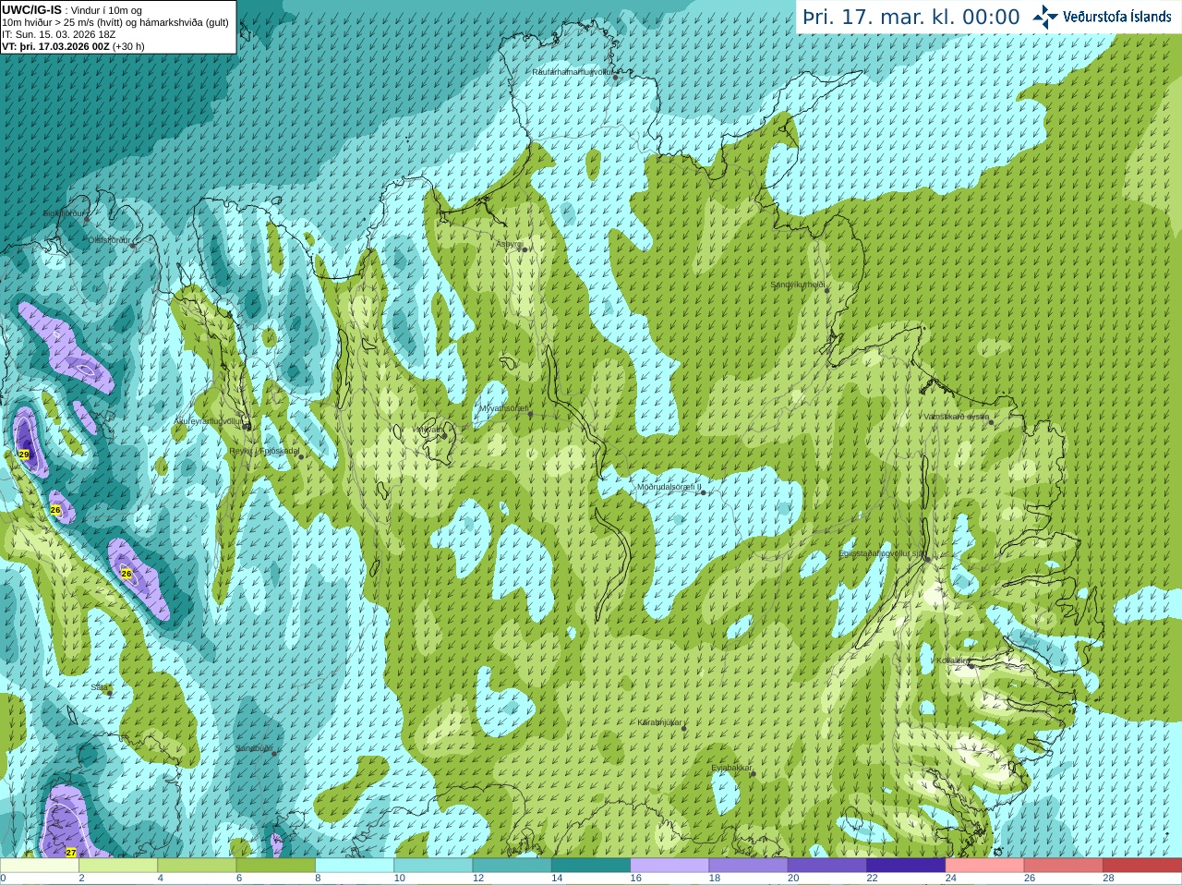Viewport: 1182px width, 885px height.
Task: Select the Ásbyrgi station label
Action: pos(508,244)
